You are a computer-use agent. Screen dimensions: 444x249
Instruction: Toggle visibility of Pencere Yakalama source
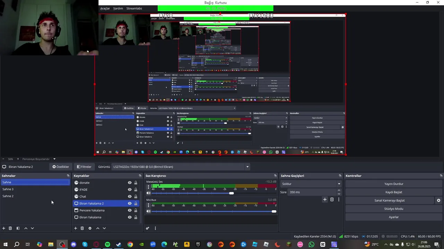130,210
